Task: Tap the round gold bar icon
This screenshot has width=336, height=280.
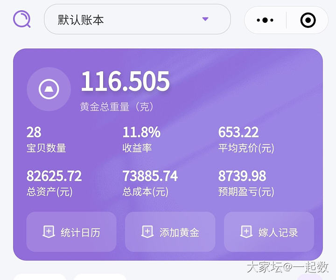Action: 49,89
